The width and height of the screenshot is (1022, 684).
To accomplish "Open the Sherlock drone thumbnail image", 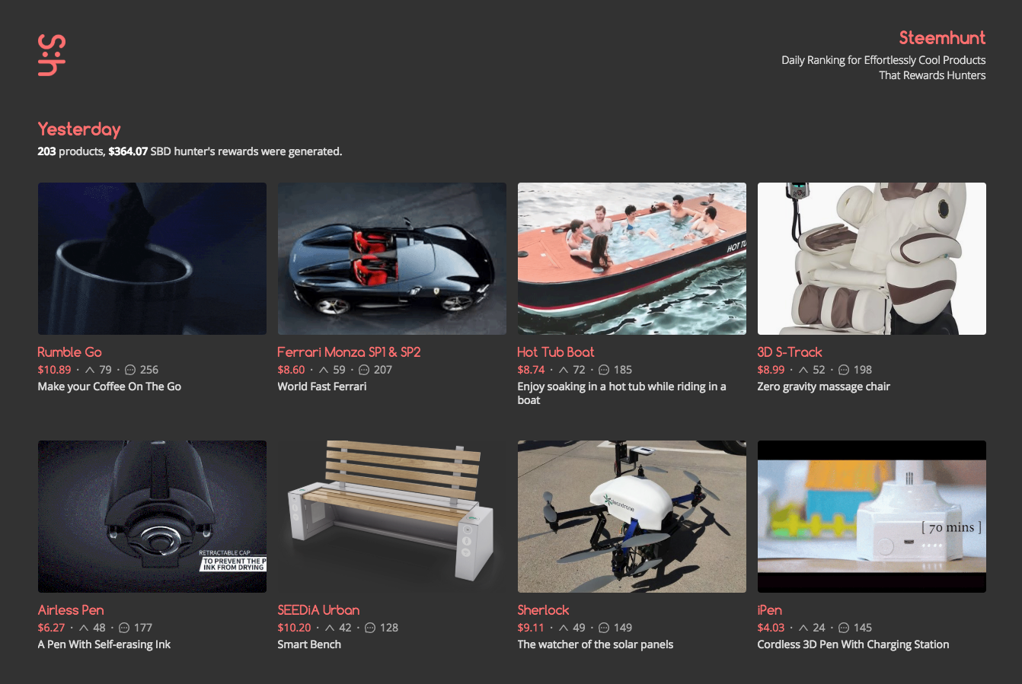I will (632, 517).
